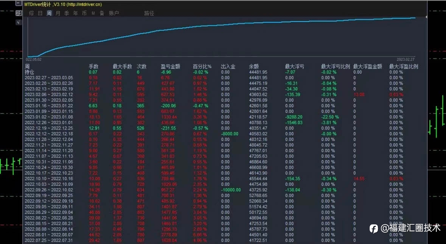
Task: Toggle the curve chart icon at left
Action: pos(19,22)
